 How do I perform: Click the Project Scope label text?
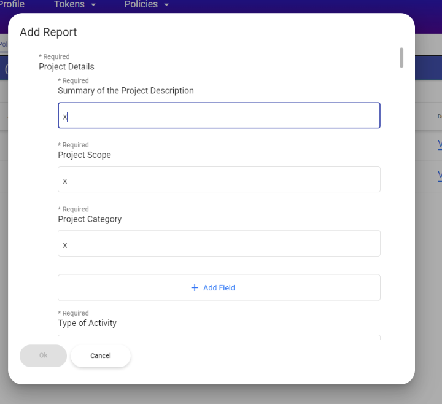click(84, 155)
